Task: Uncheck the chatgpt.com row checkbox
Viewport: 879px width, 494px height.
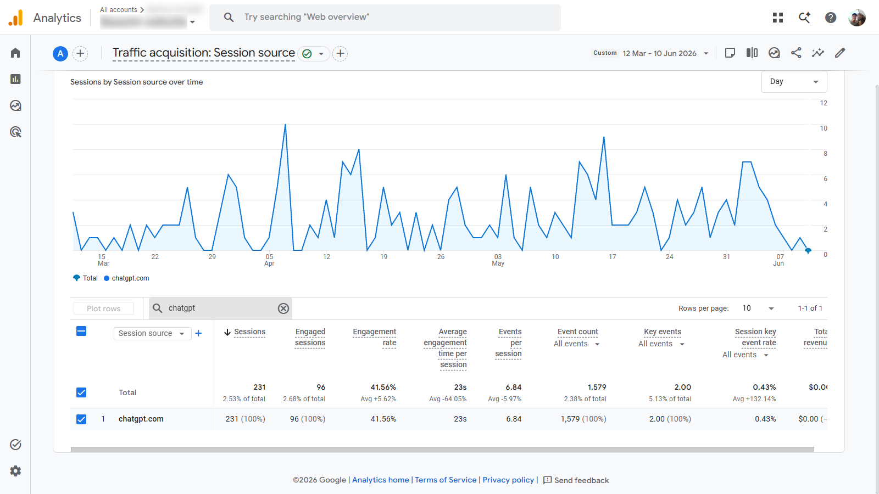Action: click(81, 419)
